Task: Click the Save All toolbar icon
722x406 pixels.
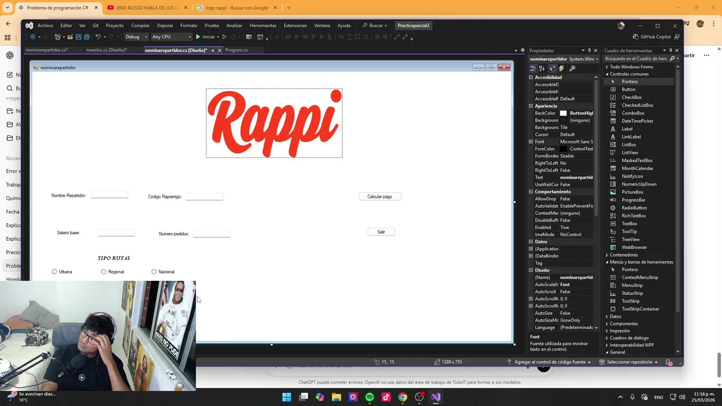Action: pyautogui.click(x=87, y=37)
